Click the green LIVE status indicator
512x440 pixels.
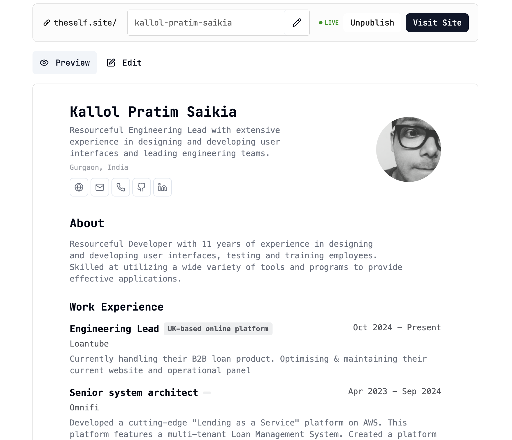click(329, 23)
